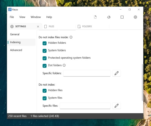Edit specific folders with pencil icon
The width and height of the screenshot is (151, 126).
[x=116, y=73]
